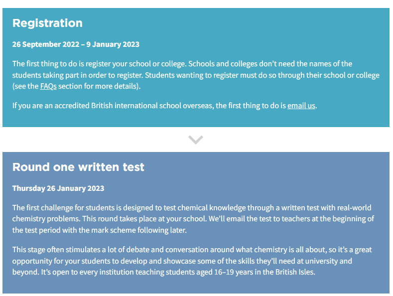
Task: Click the '16–19 years' text
Action: pyautogui.click(x=234, y=272)
